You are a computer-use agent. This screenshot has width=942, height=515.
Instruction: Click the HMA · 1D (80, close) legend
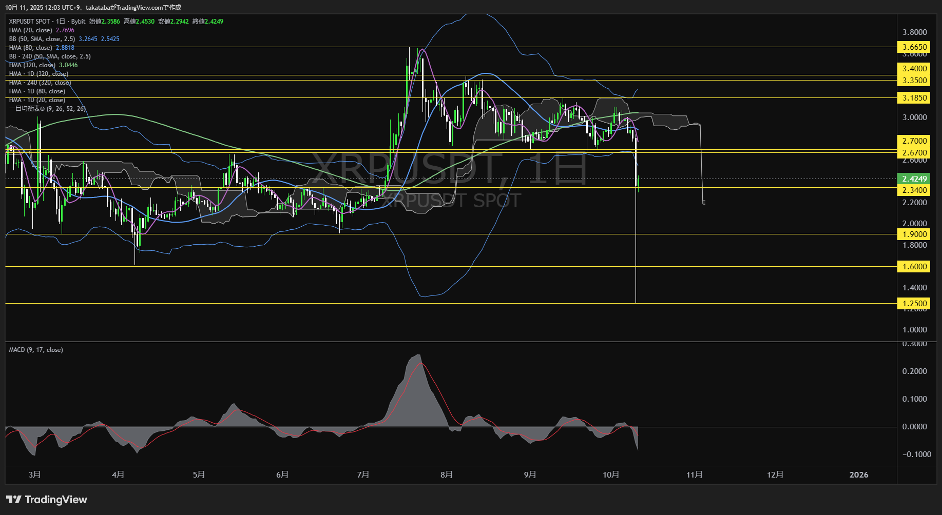point(37,91)
